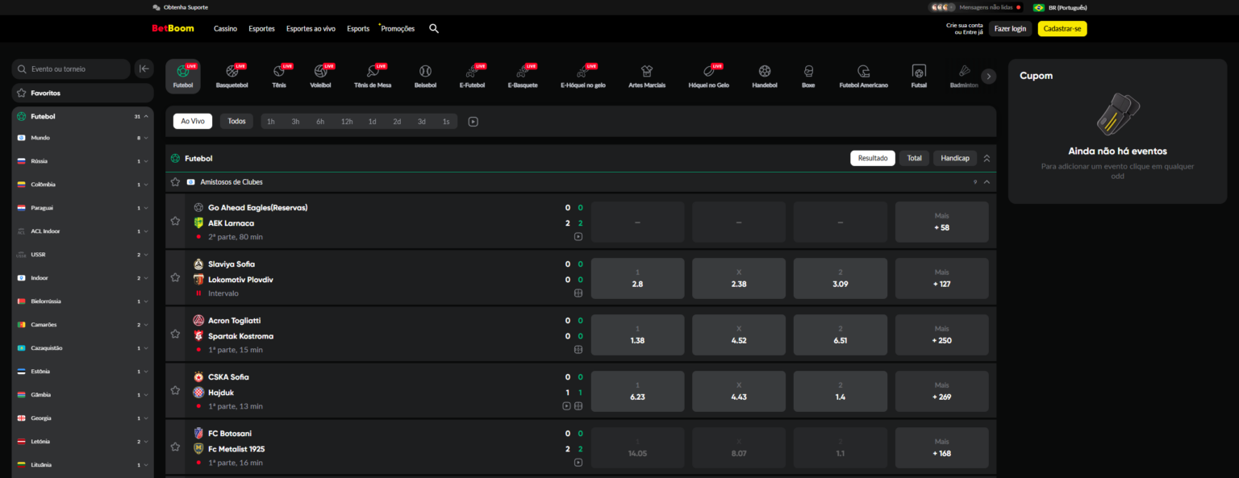Open match tracker for Slaviya Sofia match

[578, 293]
